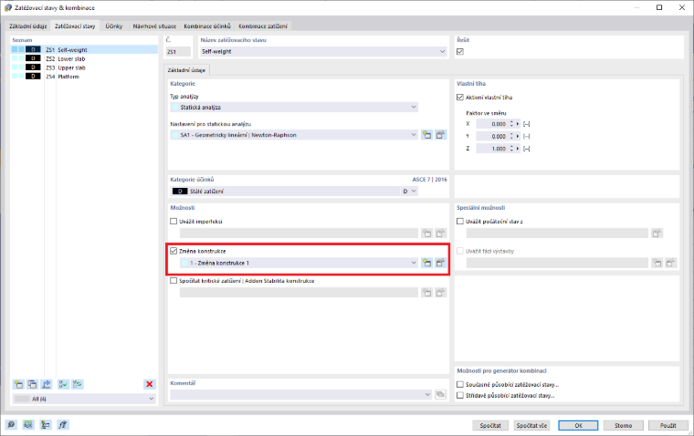Check Střídavě působící zatěžovací stavy option
694x436 pixels.
[460, 395]
